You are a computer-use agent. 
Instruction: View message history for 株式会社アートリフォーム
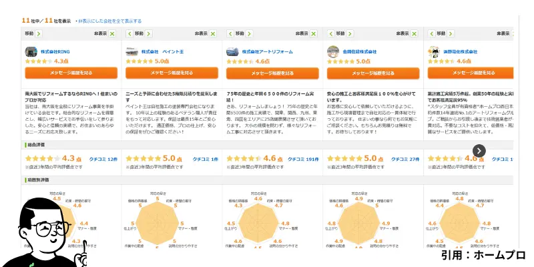point(272,73)
